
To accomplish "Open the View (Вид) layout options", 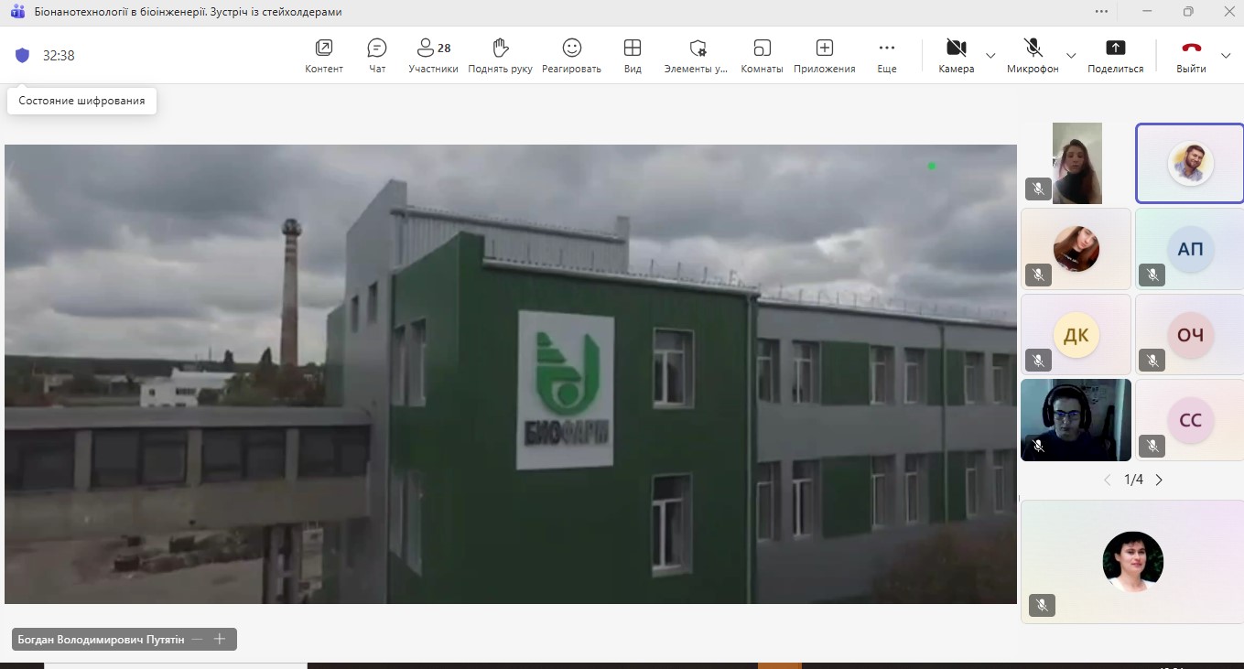I will click(633, 55).
